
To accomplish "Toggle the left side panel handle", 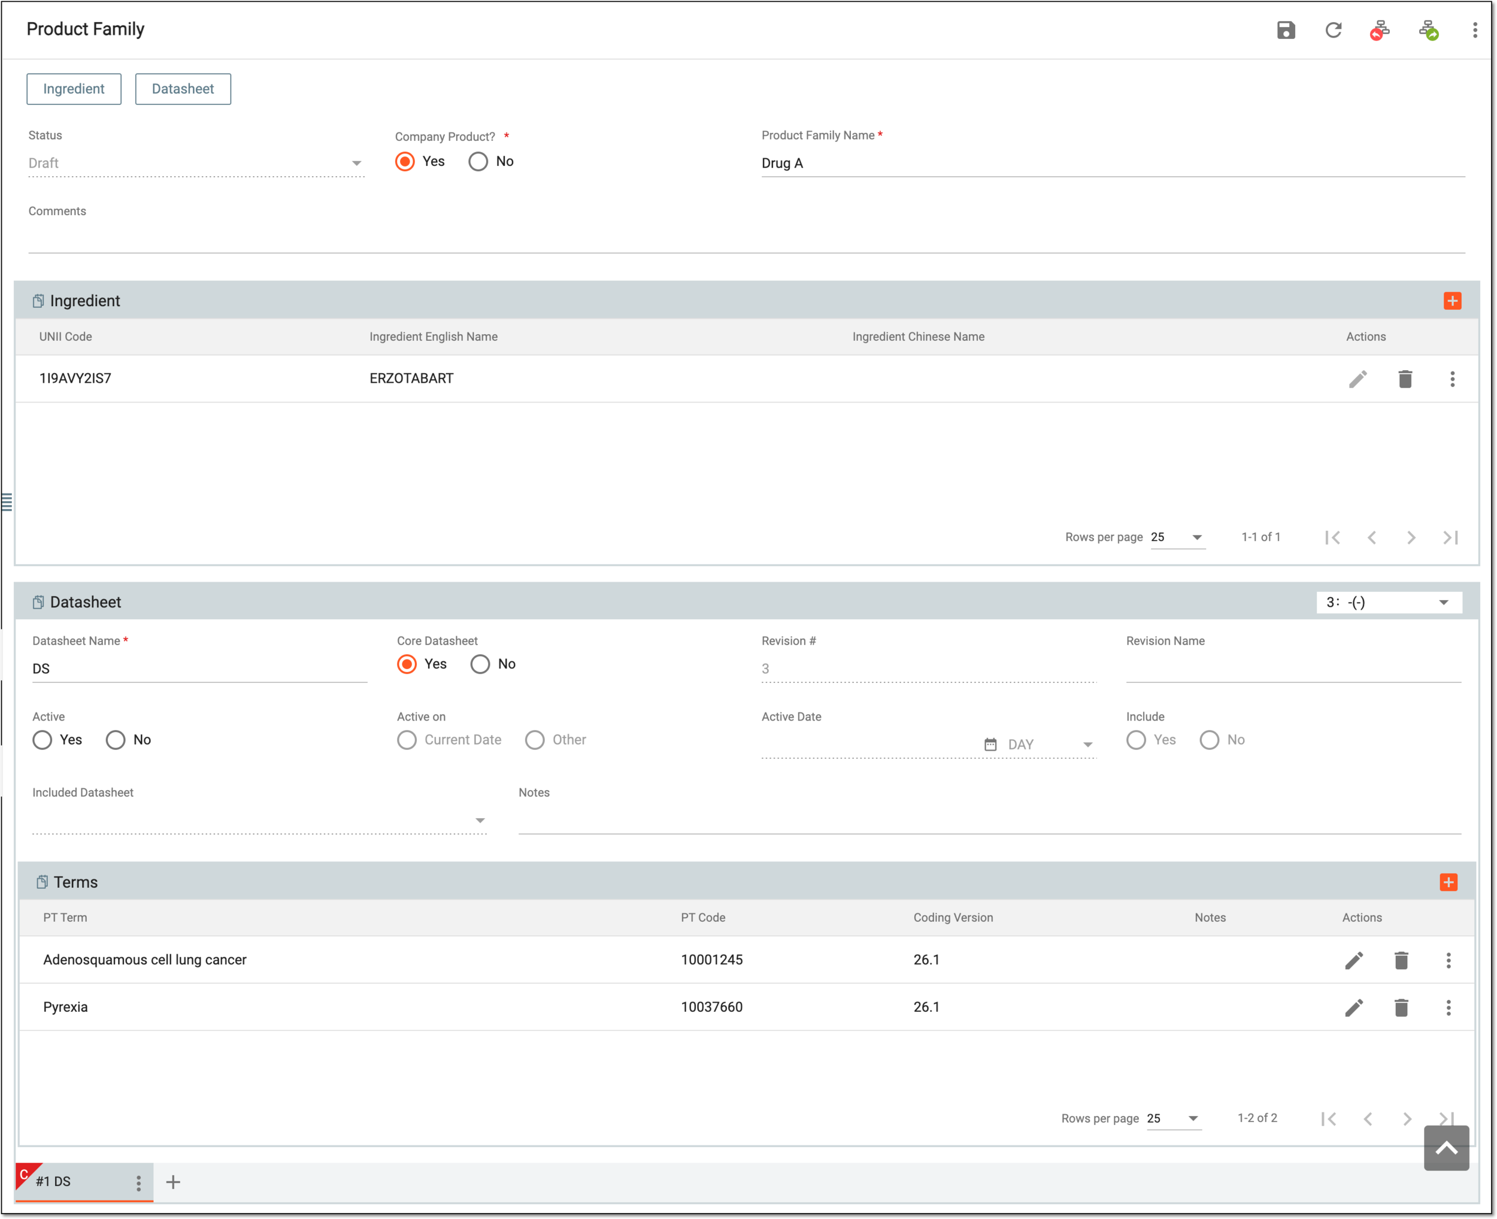I will (7, 502).
